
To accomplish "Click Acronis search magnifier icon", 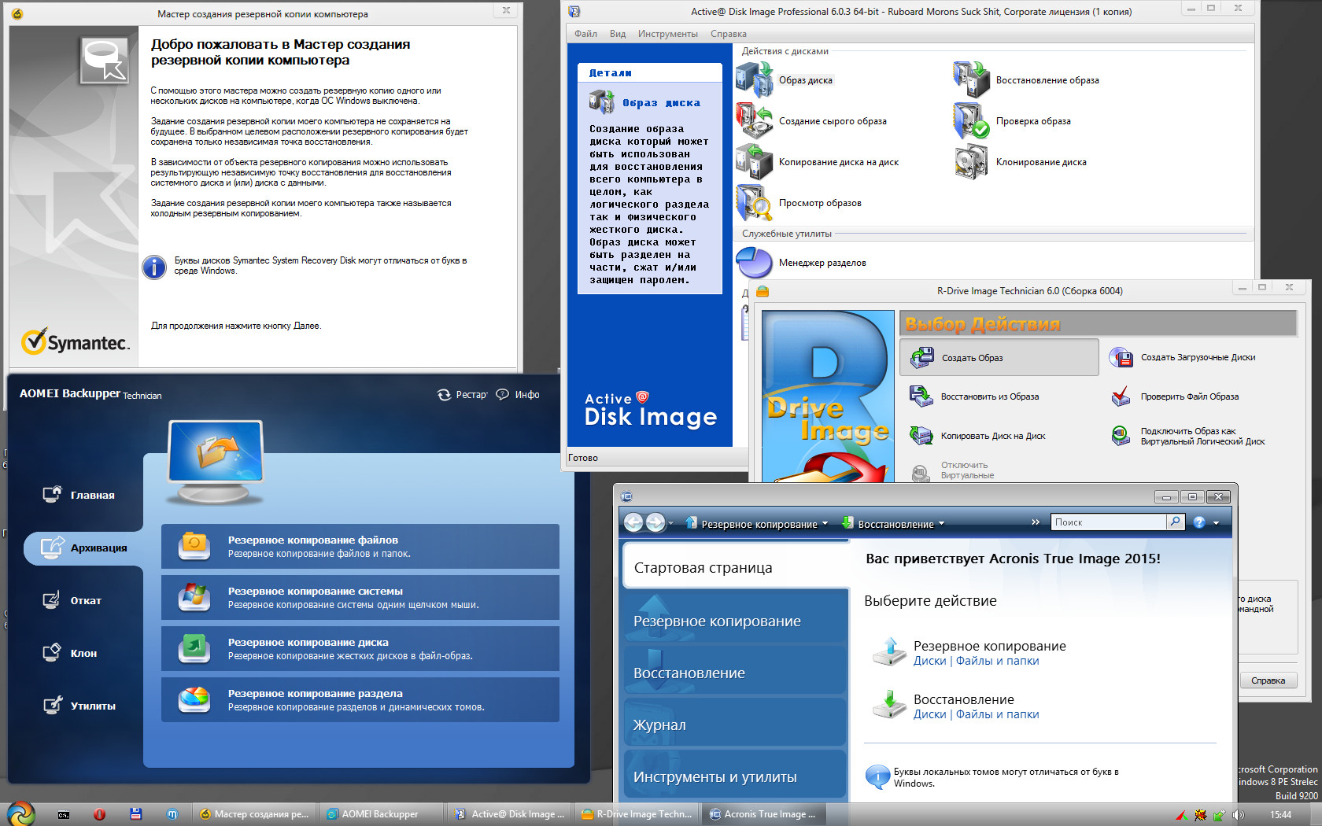I will [1175, 522].
